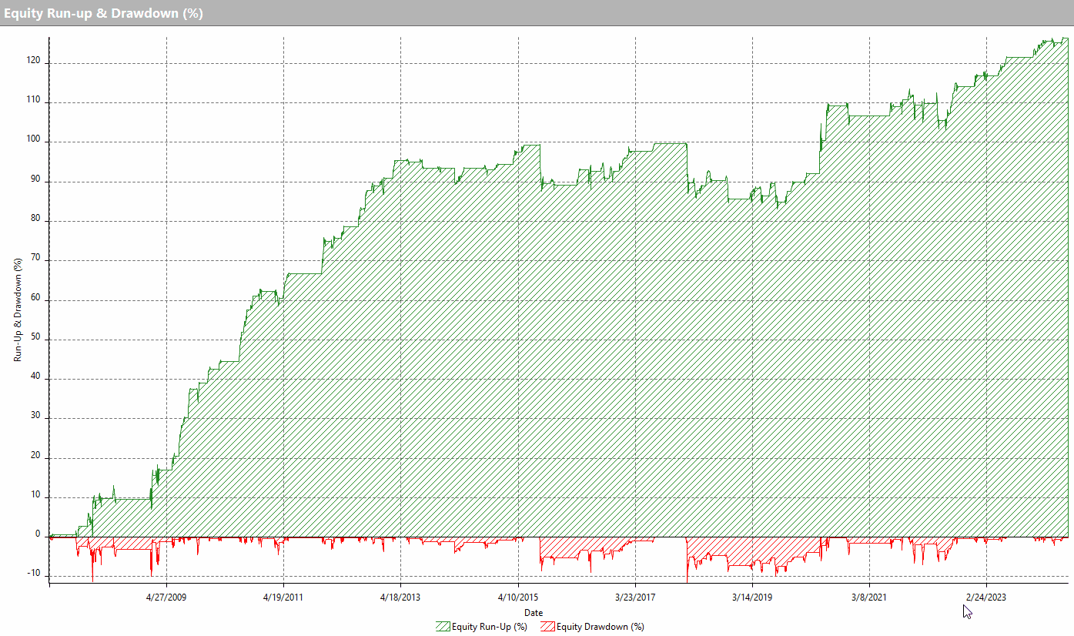Click the date label 3/14/2019
This screenshot has height=636, width=1074.
tap(752, 598)
